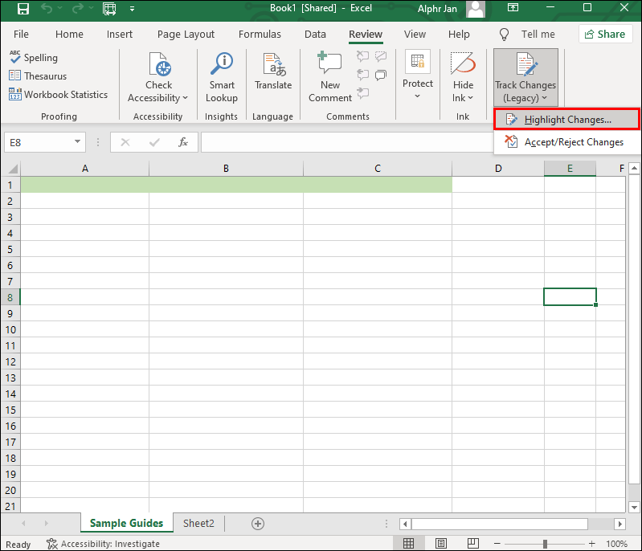Switch to the Data tab

click(x=315, y=34)
